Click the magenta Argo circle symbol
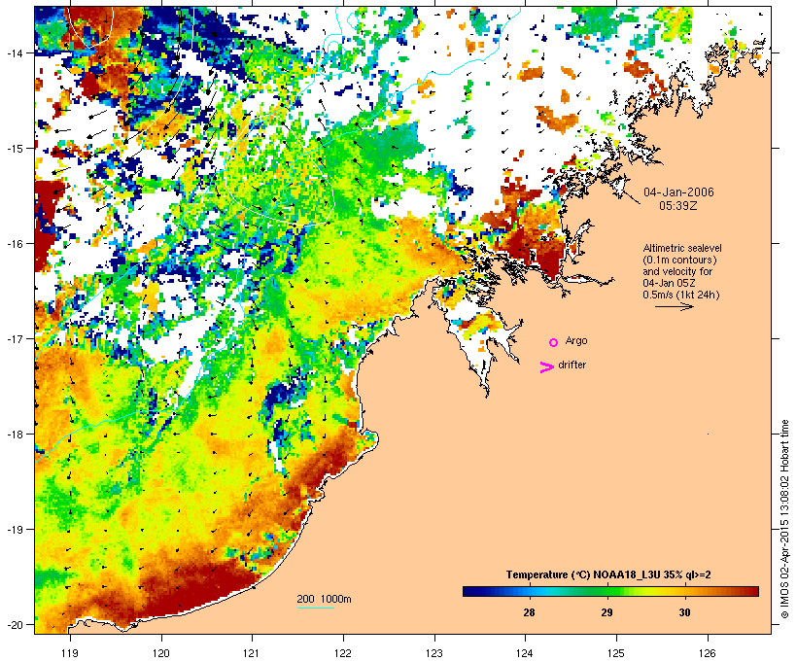 point(554,342)
